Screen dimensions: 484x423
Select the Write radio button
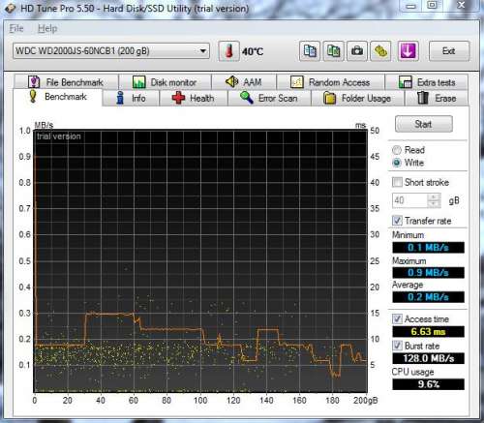pos(397,163)
